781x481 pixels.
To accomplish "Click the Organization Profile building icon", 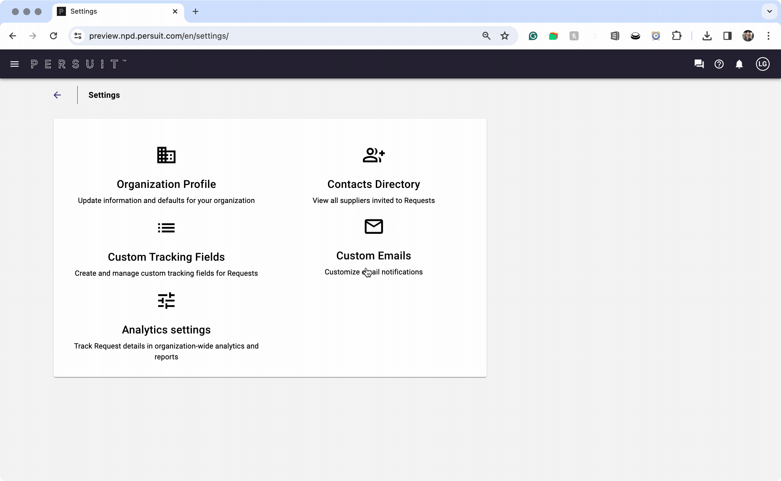I will pyautogui.click(x=166, y=155).
